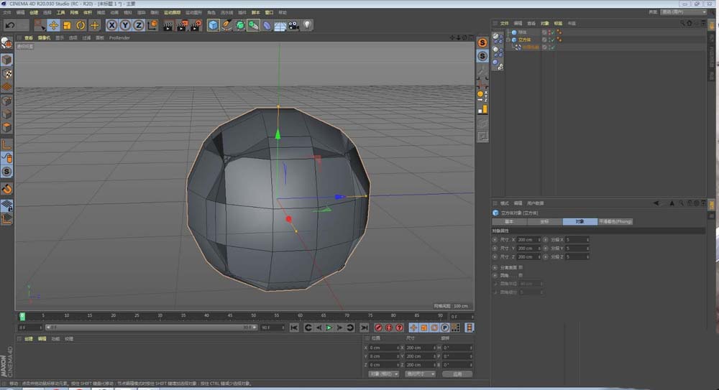719x390 pixels.
Task: Click the Camera object icon
Action: pyautogui.click(x=293, y=25)
